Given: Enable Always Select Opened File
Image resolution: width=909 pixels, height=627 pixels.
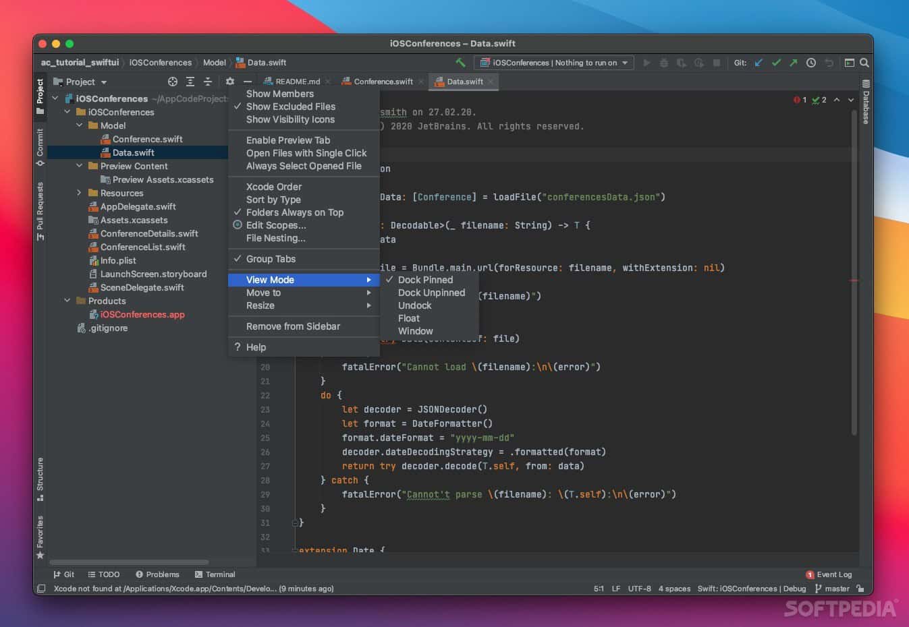Looking at the screenshot, I should click(304, 166).
